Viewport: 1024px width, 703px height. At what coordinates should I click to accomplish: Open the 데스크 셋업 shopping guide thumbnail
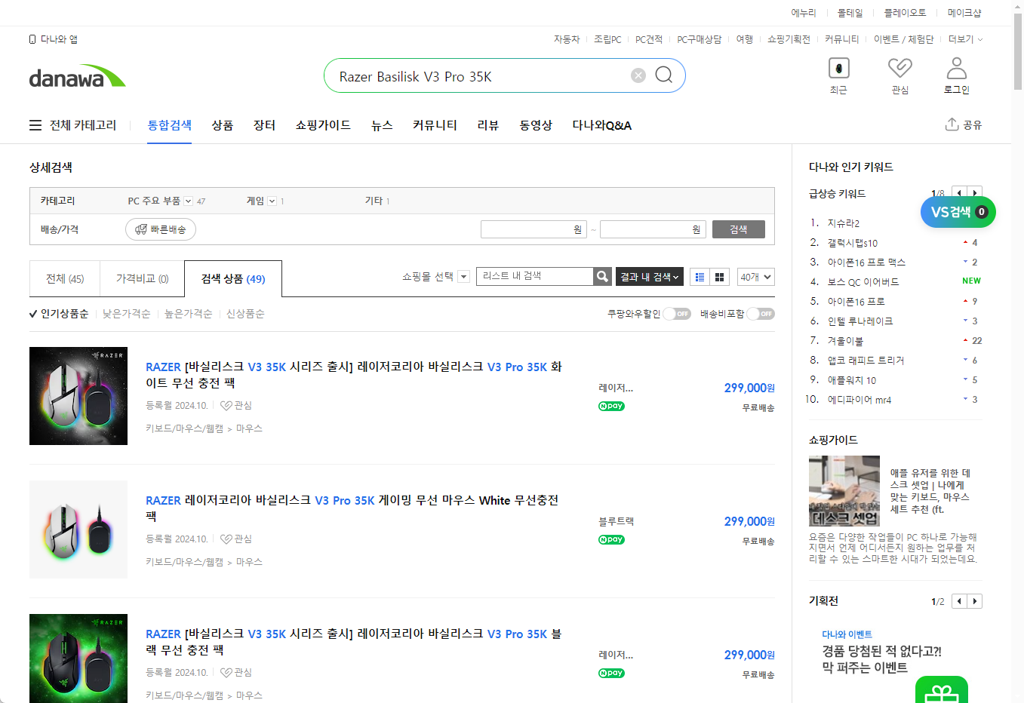[x=844, y=491]
